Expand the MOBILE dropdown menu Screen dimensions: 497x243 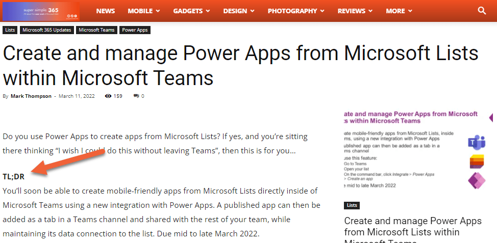(x=143, y=11)
